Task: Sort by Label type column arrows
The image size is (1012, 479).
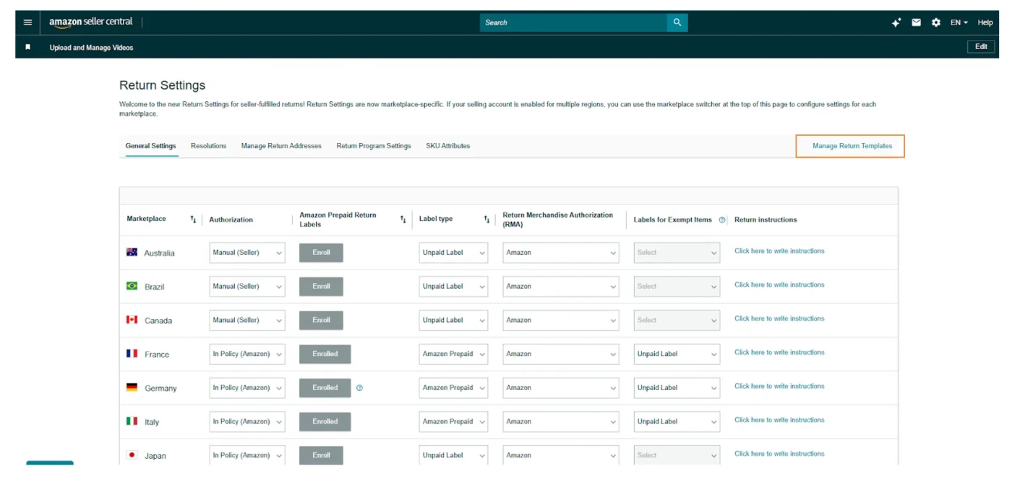Action: coord(486,219)
